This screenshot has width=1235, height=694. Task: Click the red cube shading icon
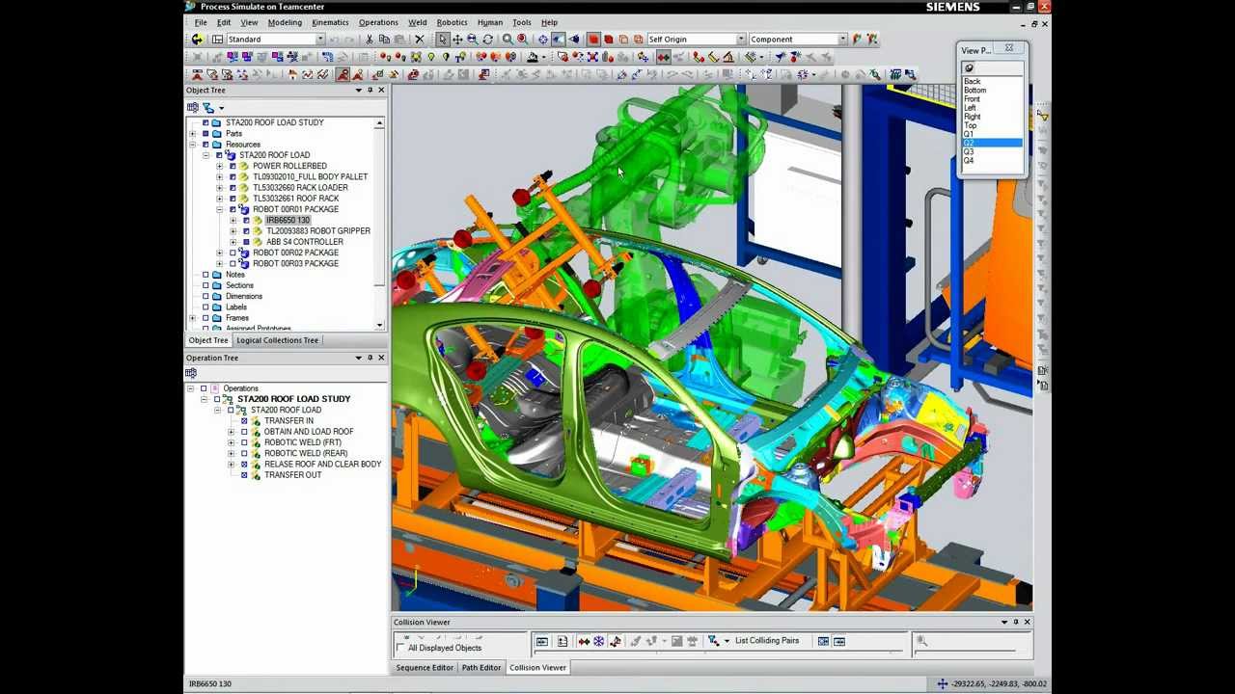593,40
